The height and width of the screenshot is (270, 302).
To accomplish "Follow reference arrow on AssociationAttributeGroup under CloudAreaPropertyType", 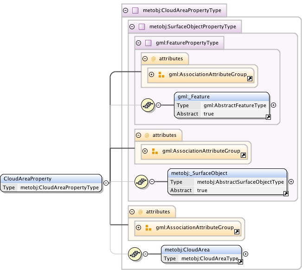I will [x=237, y=231].
